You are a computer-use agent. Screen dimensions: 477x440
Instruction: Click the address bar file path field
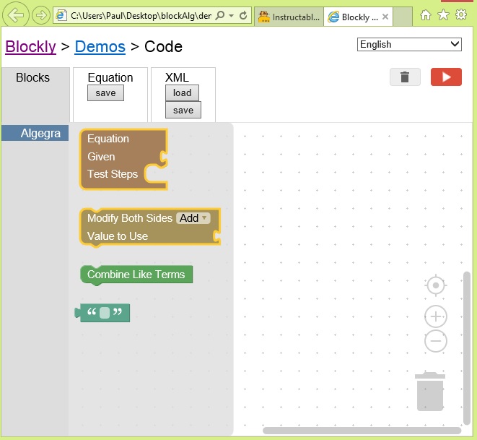coord(141,15)
